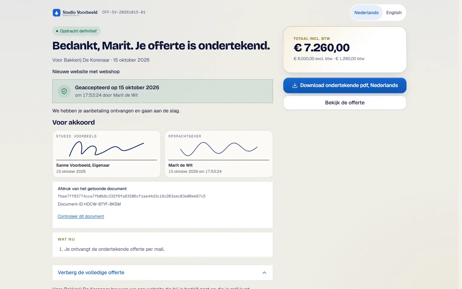The width and height of the screenshot is (462, 289).
Task: Select offer number OFF-SV-20261015-01
Action: pyautogui.click(x=124, y=12)
